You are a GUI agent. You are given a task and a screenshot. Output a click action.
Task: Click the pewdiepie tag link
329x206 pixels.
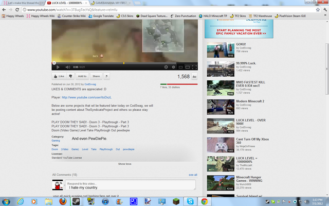[129, 149]
